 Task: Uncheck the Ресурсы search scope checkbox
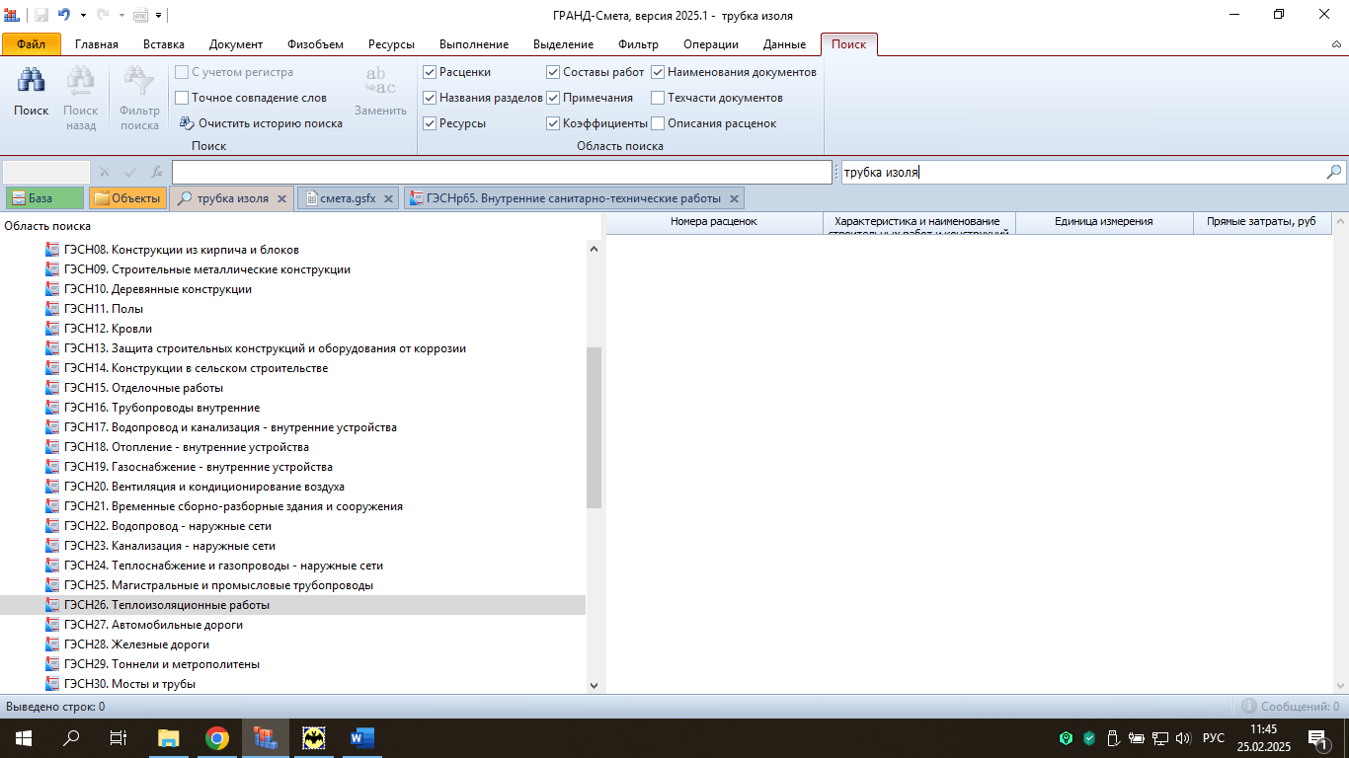(430, 123)
